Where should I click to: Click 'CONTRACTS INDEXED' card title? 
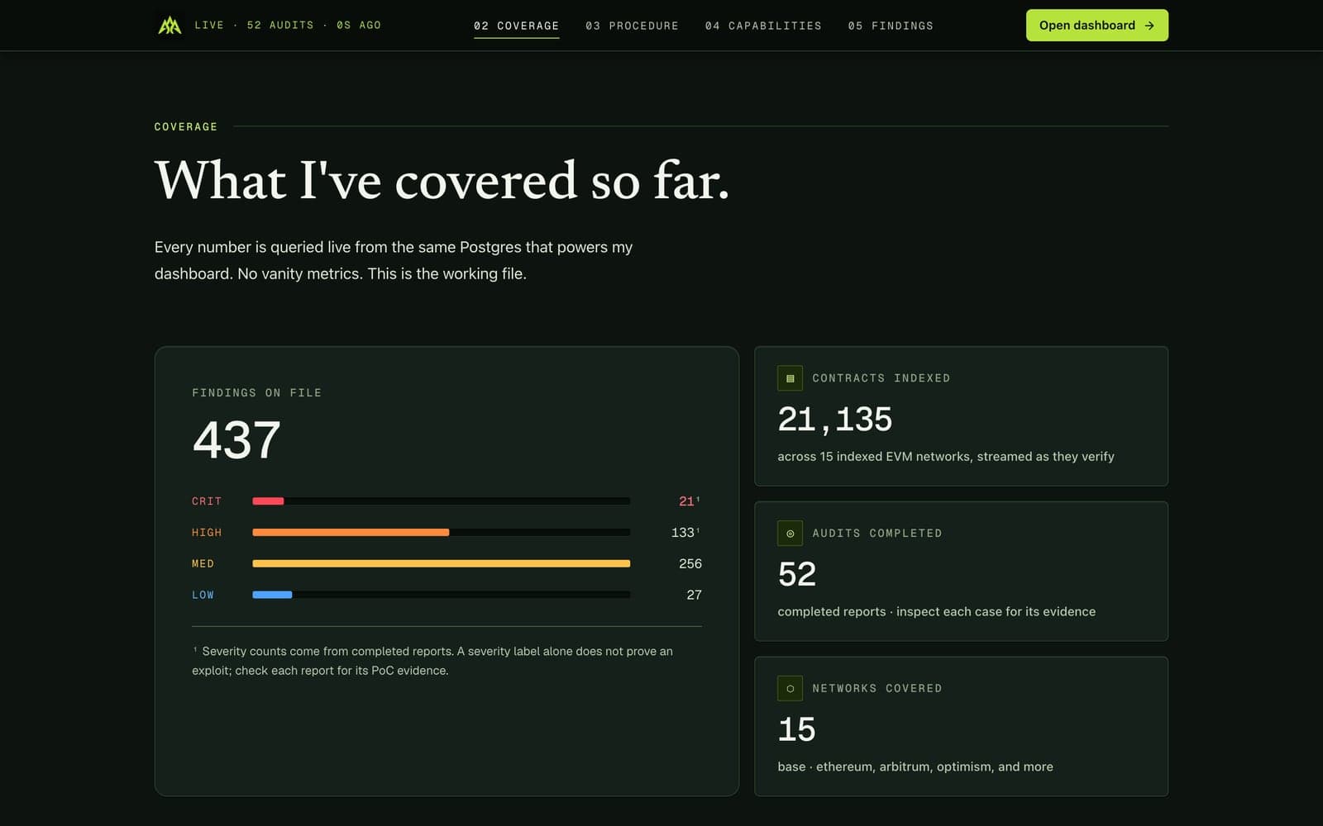pos(881,378)
